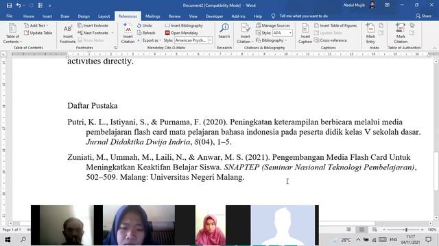Screen dimensions: 439x246
Task: Open the File tab
Action: click(9, 16)
